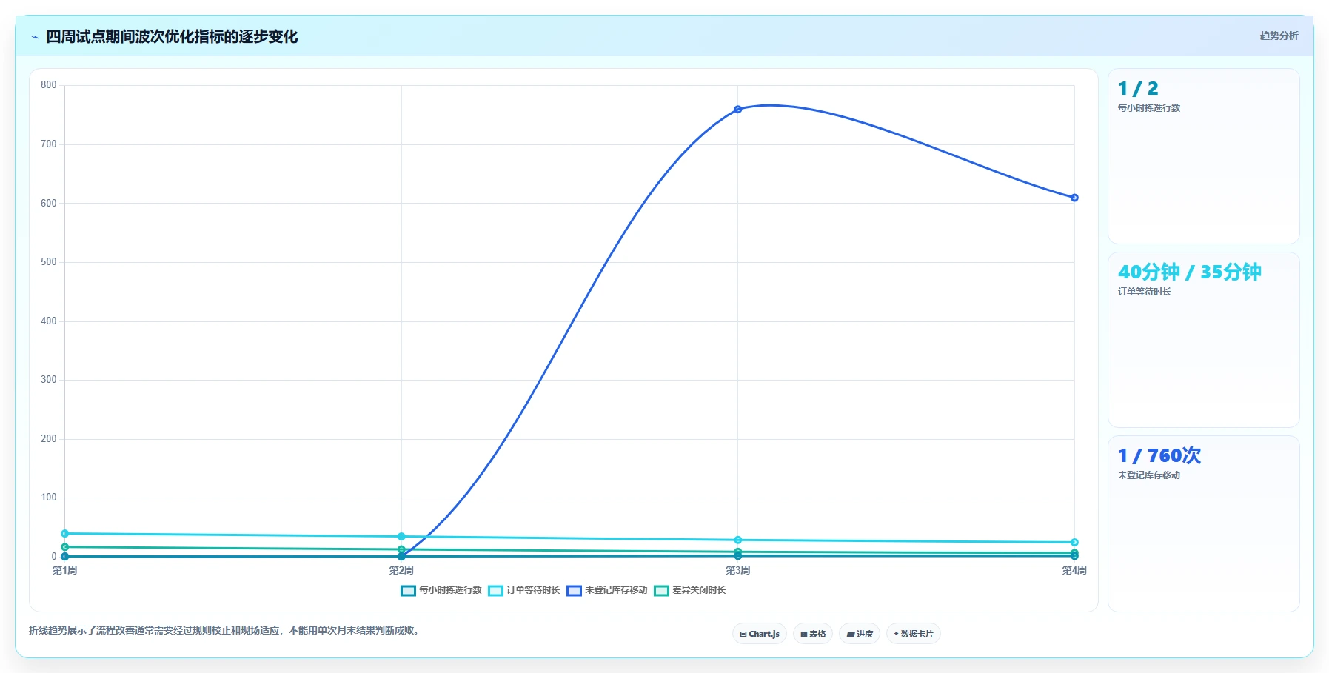1329x673 pixels.
Task: Click the 第4周 x-axis label
Action: click(1074, 570)
